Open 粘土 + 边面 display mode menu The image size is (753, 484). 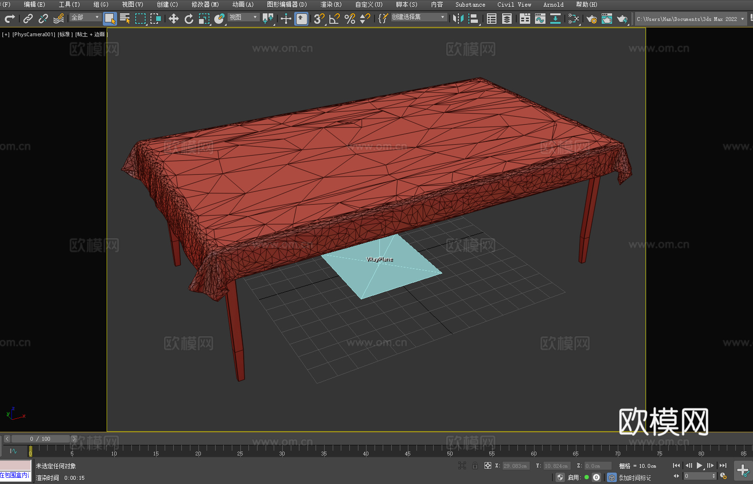point(91,34)
